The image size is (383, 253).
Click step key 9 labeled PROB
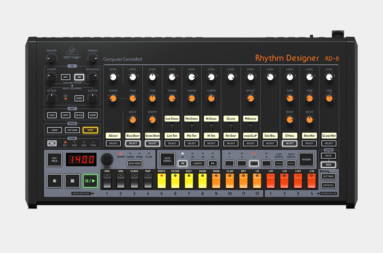click(216, 180)
